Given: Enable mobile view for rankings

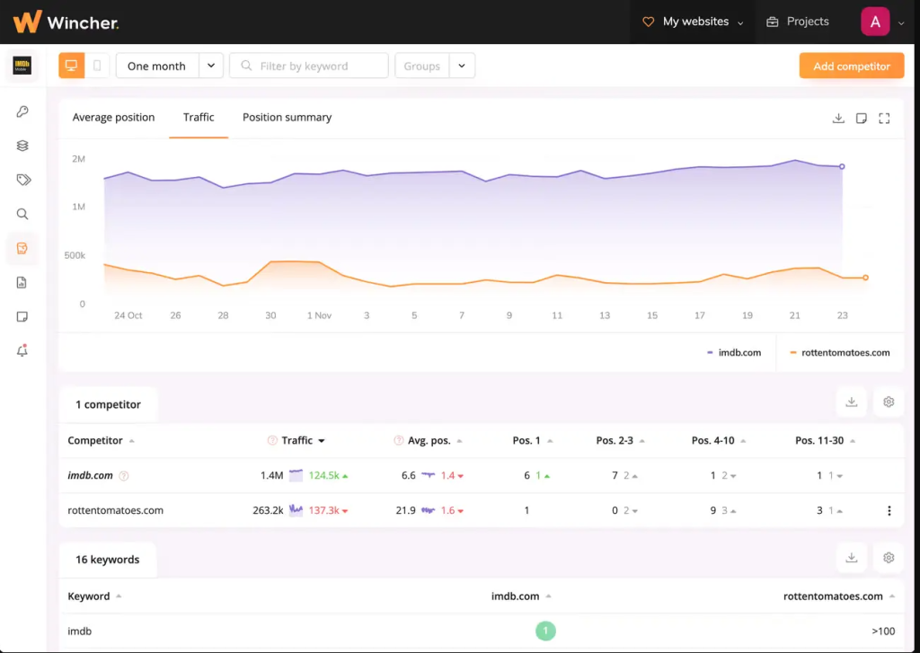Looking at the screenshot, I should [95, 65].
